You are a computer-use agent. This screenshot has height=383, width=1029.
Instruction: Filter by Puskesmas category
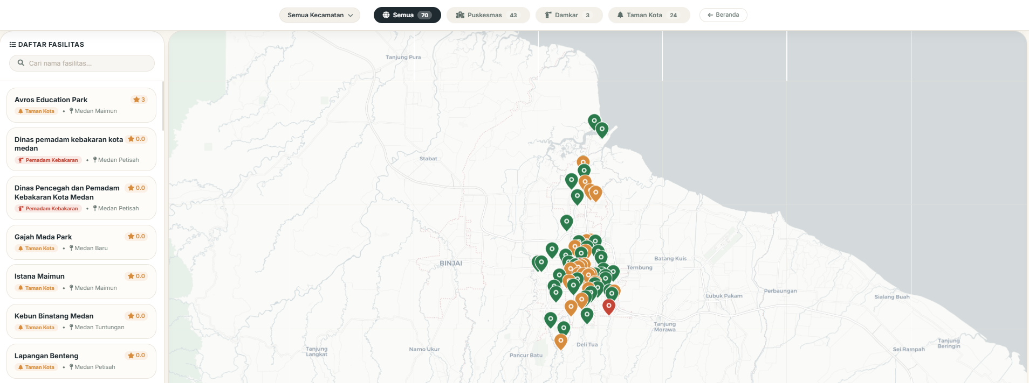488,15
